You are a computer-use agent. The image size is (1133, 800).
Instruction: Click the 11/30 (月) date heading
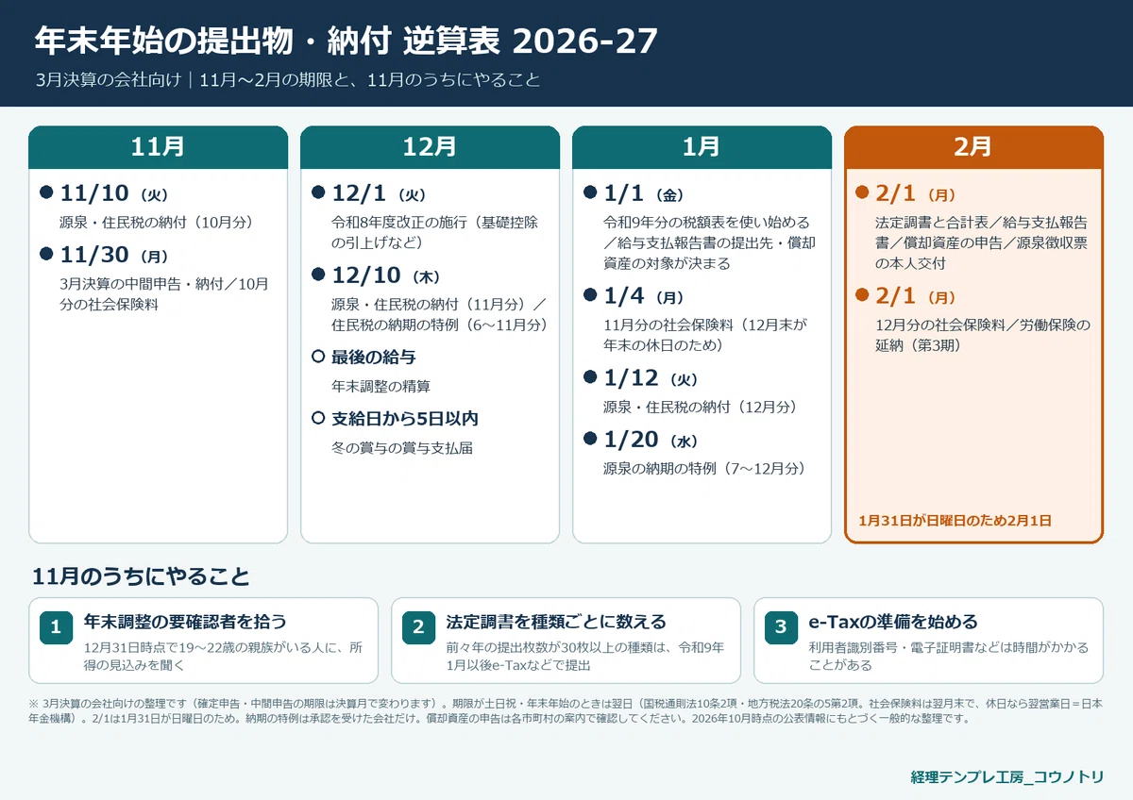(x=115, y=255)
